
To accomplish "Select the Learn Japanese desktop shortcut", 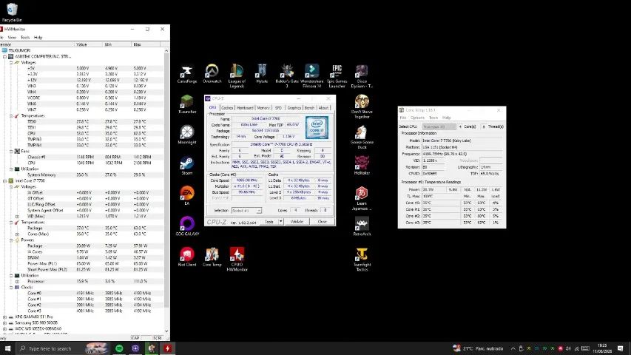I will coord(362,198).
